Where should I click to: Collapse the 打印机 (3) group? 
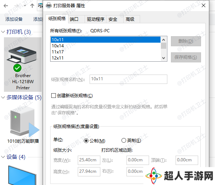pos(3,32)
